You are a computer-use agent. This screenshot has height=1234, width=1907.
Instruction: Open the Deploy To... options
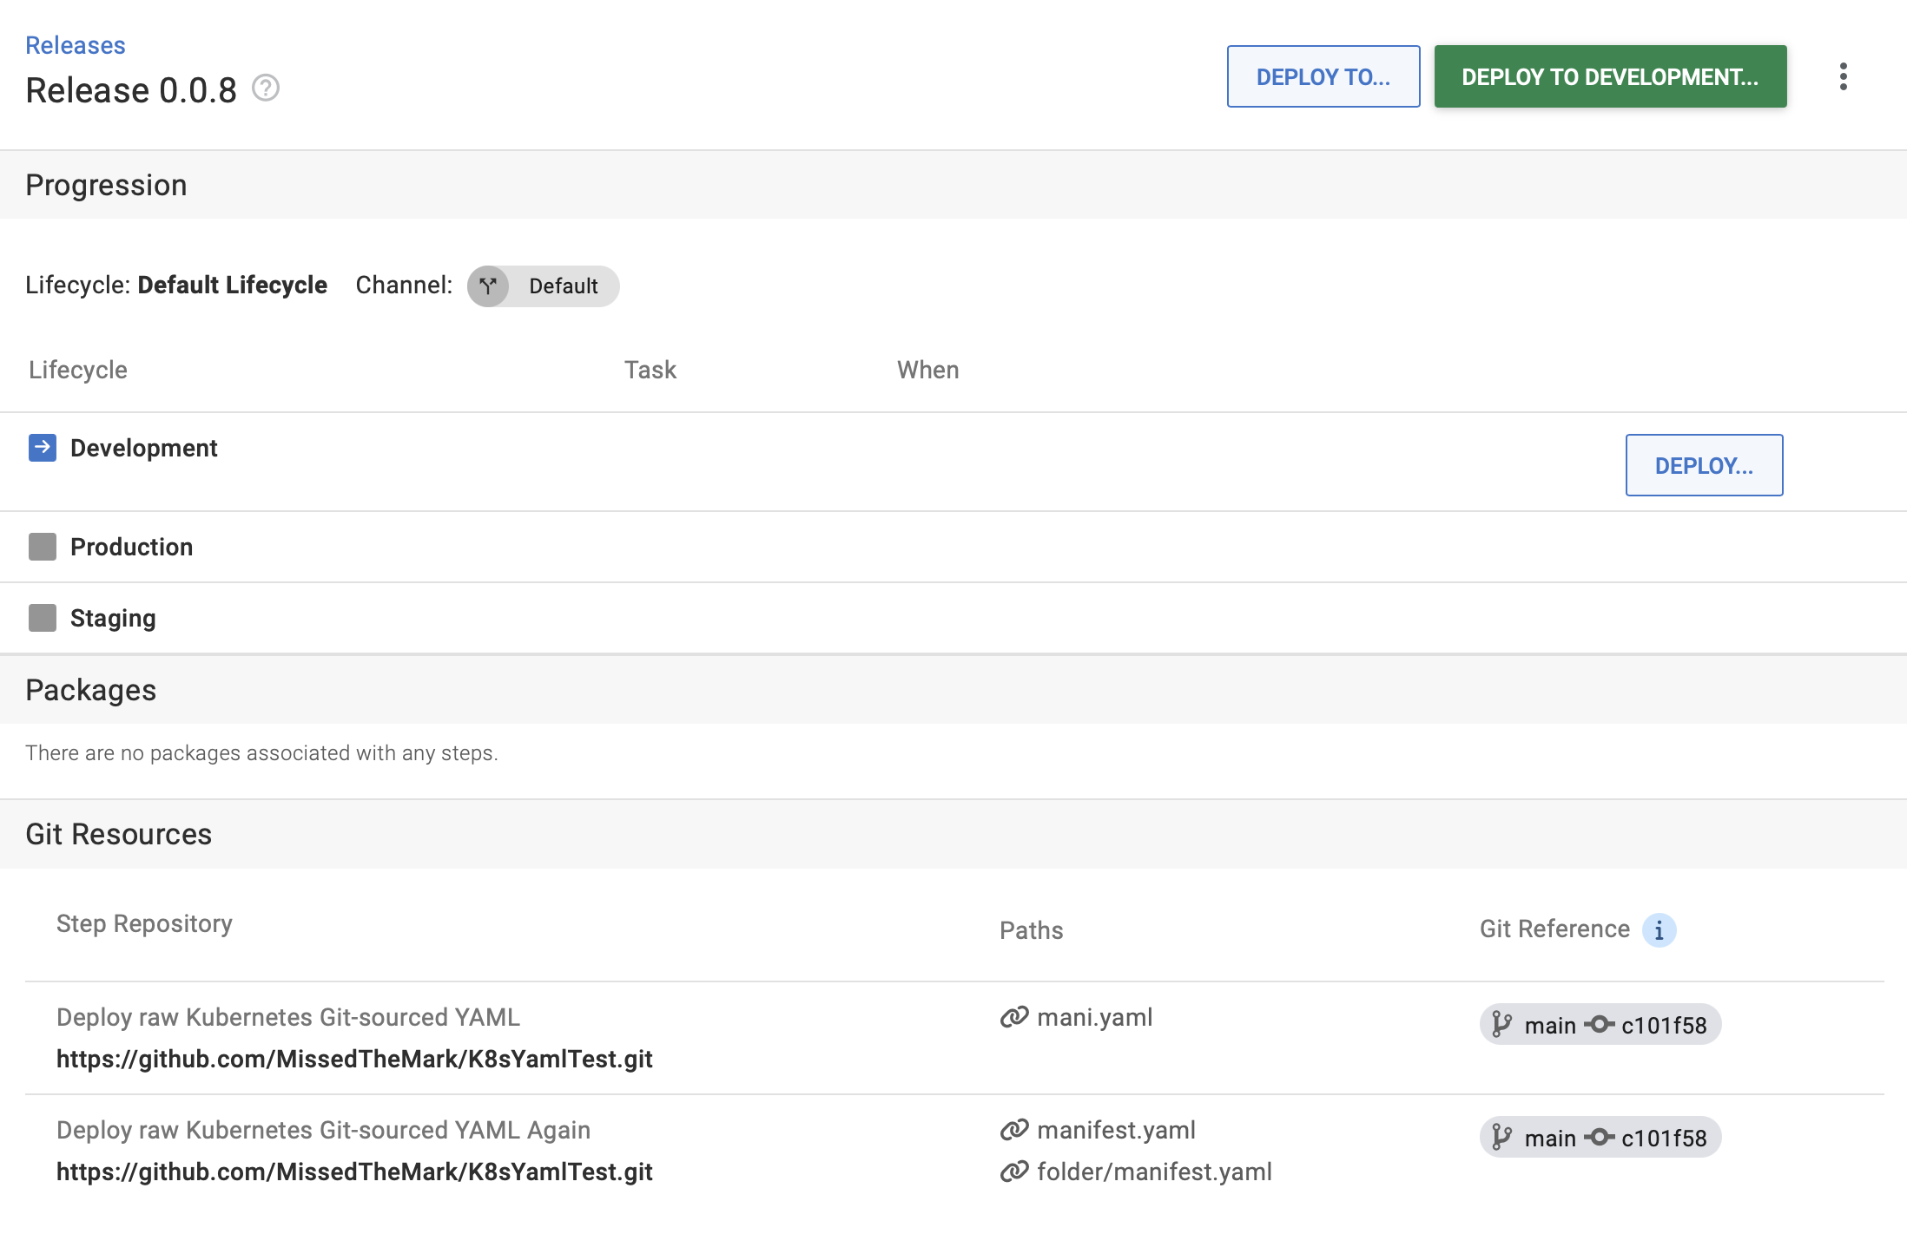tap(1323, 76)
